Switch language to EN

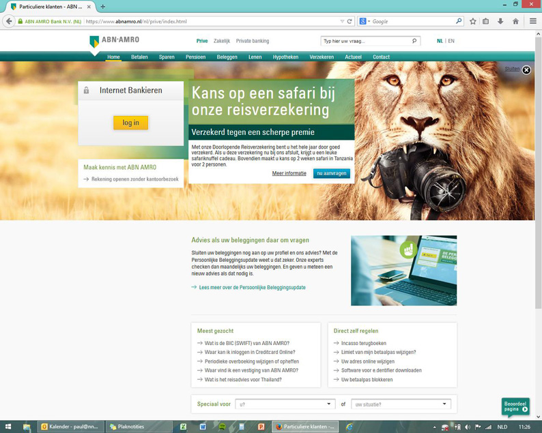click(x=451, y=41)
